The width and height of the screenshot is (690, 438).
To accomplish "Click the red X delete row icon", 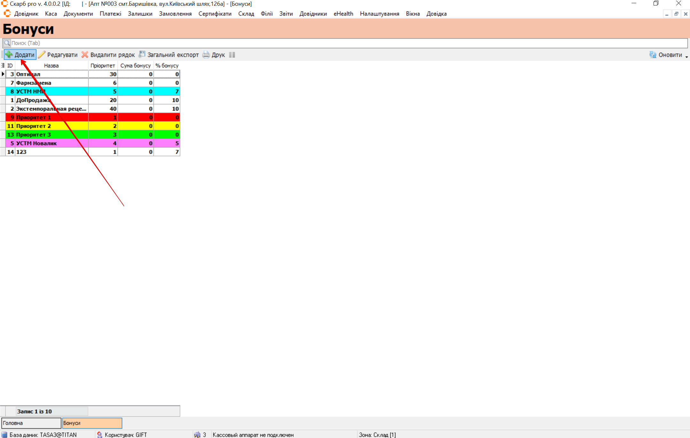I will pyautogui.click(x=85, y=55).
